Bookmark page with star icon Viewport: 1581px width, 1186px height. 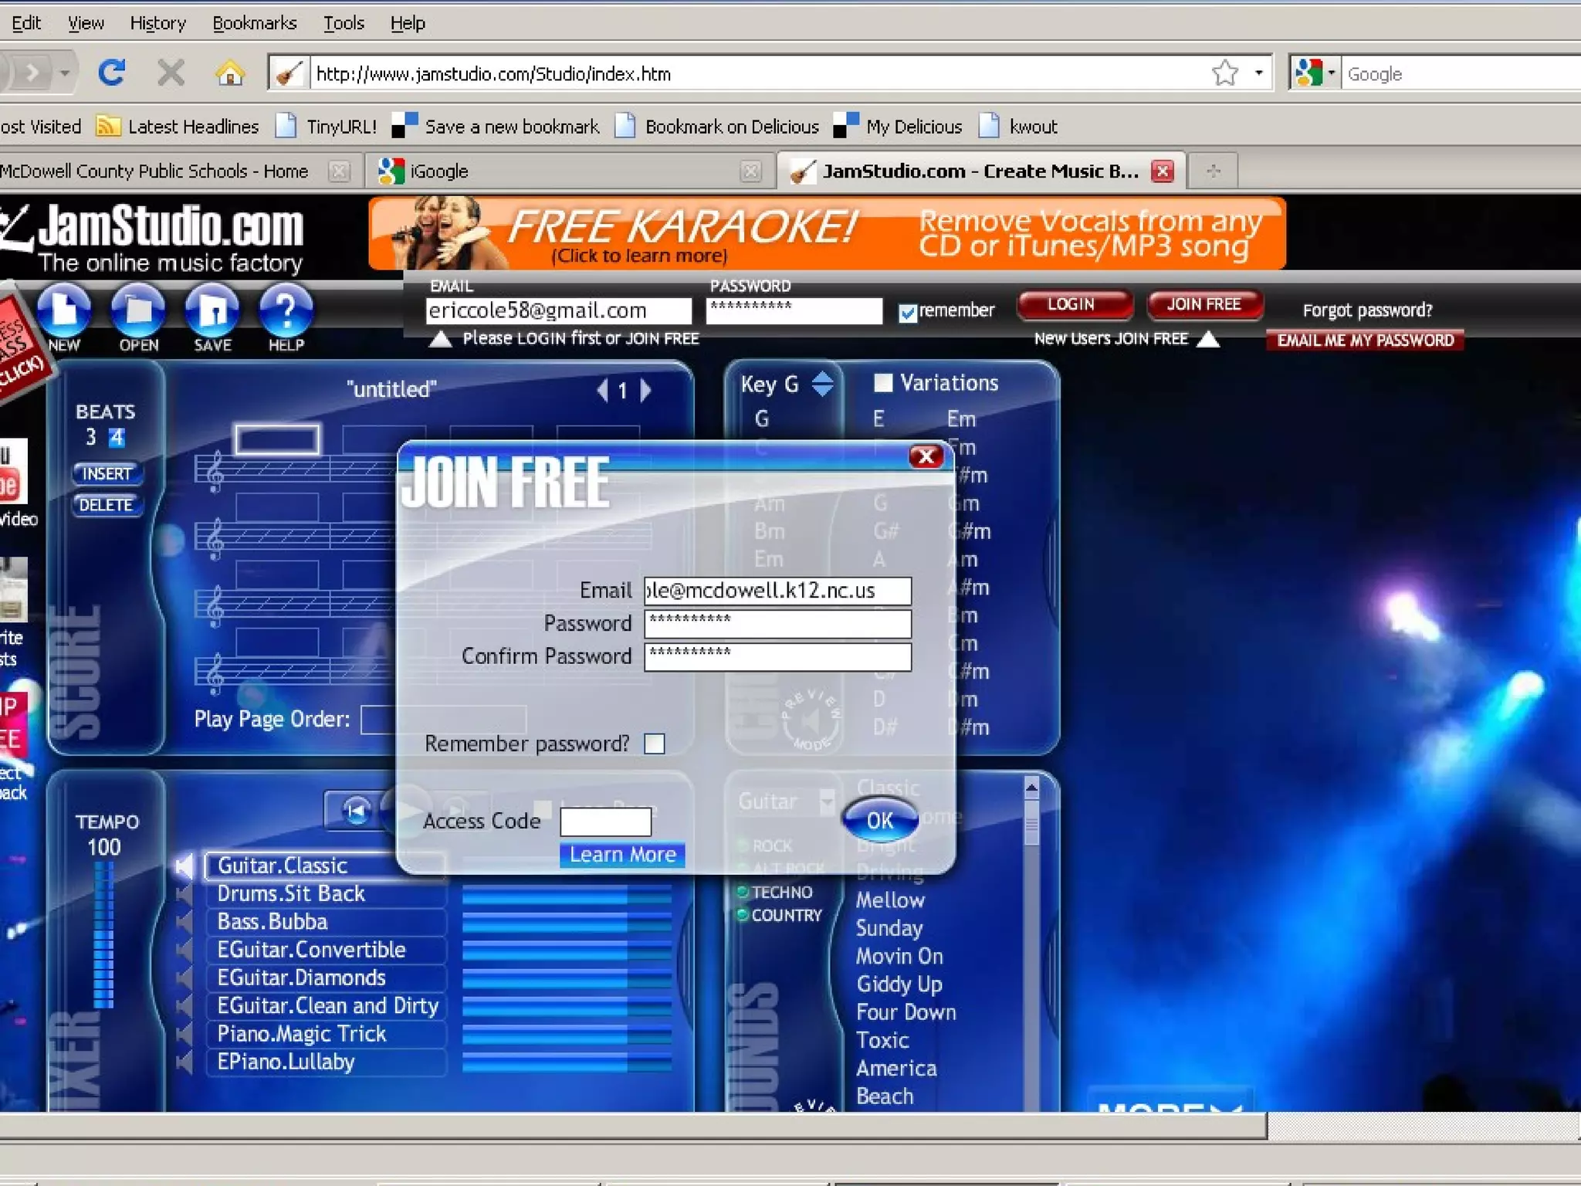coord(1224,73)
